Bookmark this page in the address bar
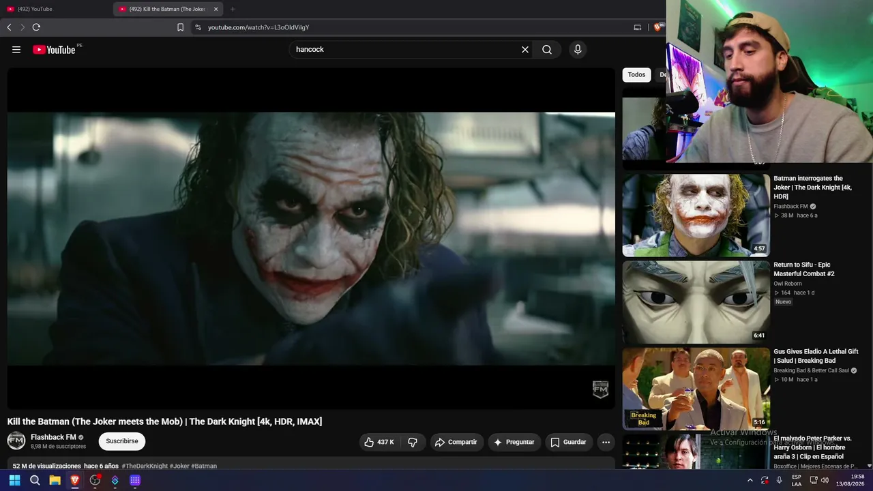This screenshot has width=873, height=491. 180,27
